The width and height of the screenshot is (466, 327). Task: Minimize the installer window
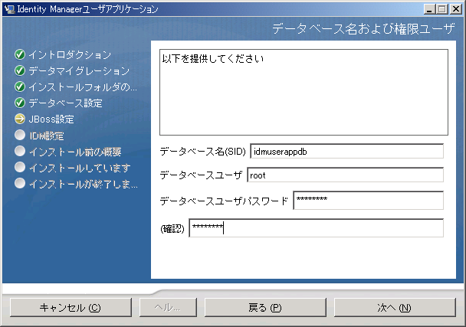429,9
